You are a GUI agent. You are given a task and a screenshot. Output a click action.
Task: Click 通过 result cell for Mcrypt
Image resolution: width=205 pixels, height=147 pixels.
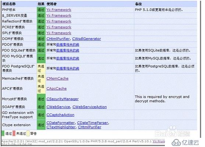pyautogui.click(x=41, y=99)
